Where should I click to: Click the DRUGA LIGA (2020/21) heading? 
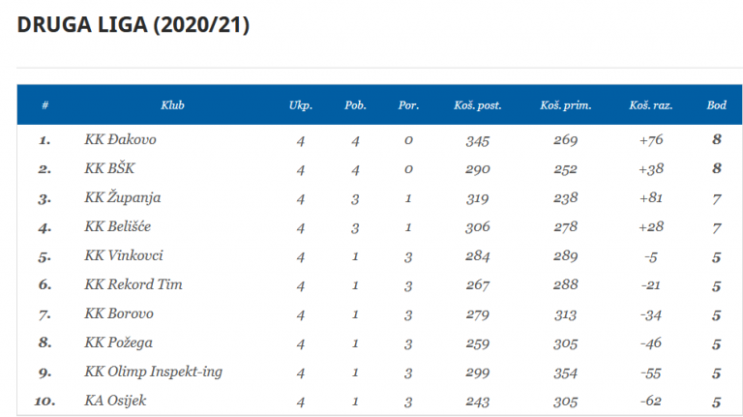pyautogui.click(x=134, y=24)
